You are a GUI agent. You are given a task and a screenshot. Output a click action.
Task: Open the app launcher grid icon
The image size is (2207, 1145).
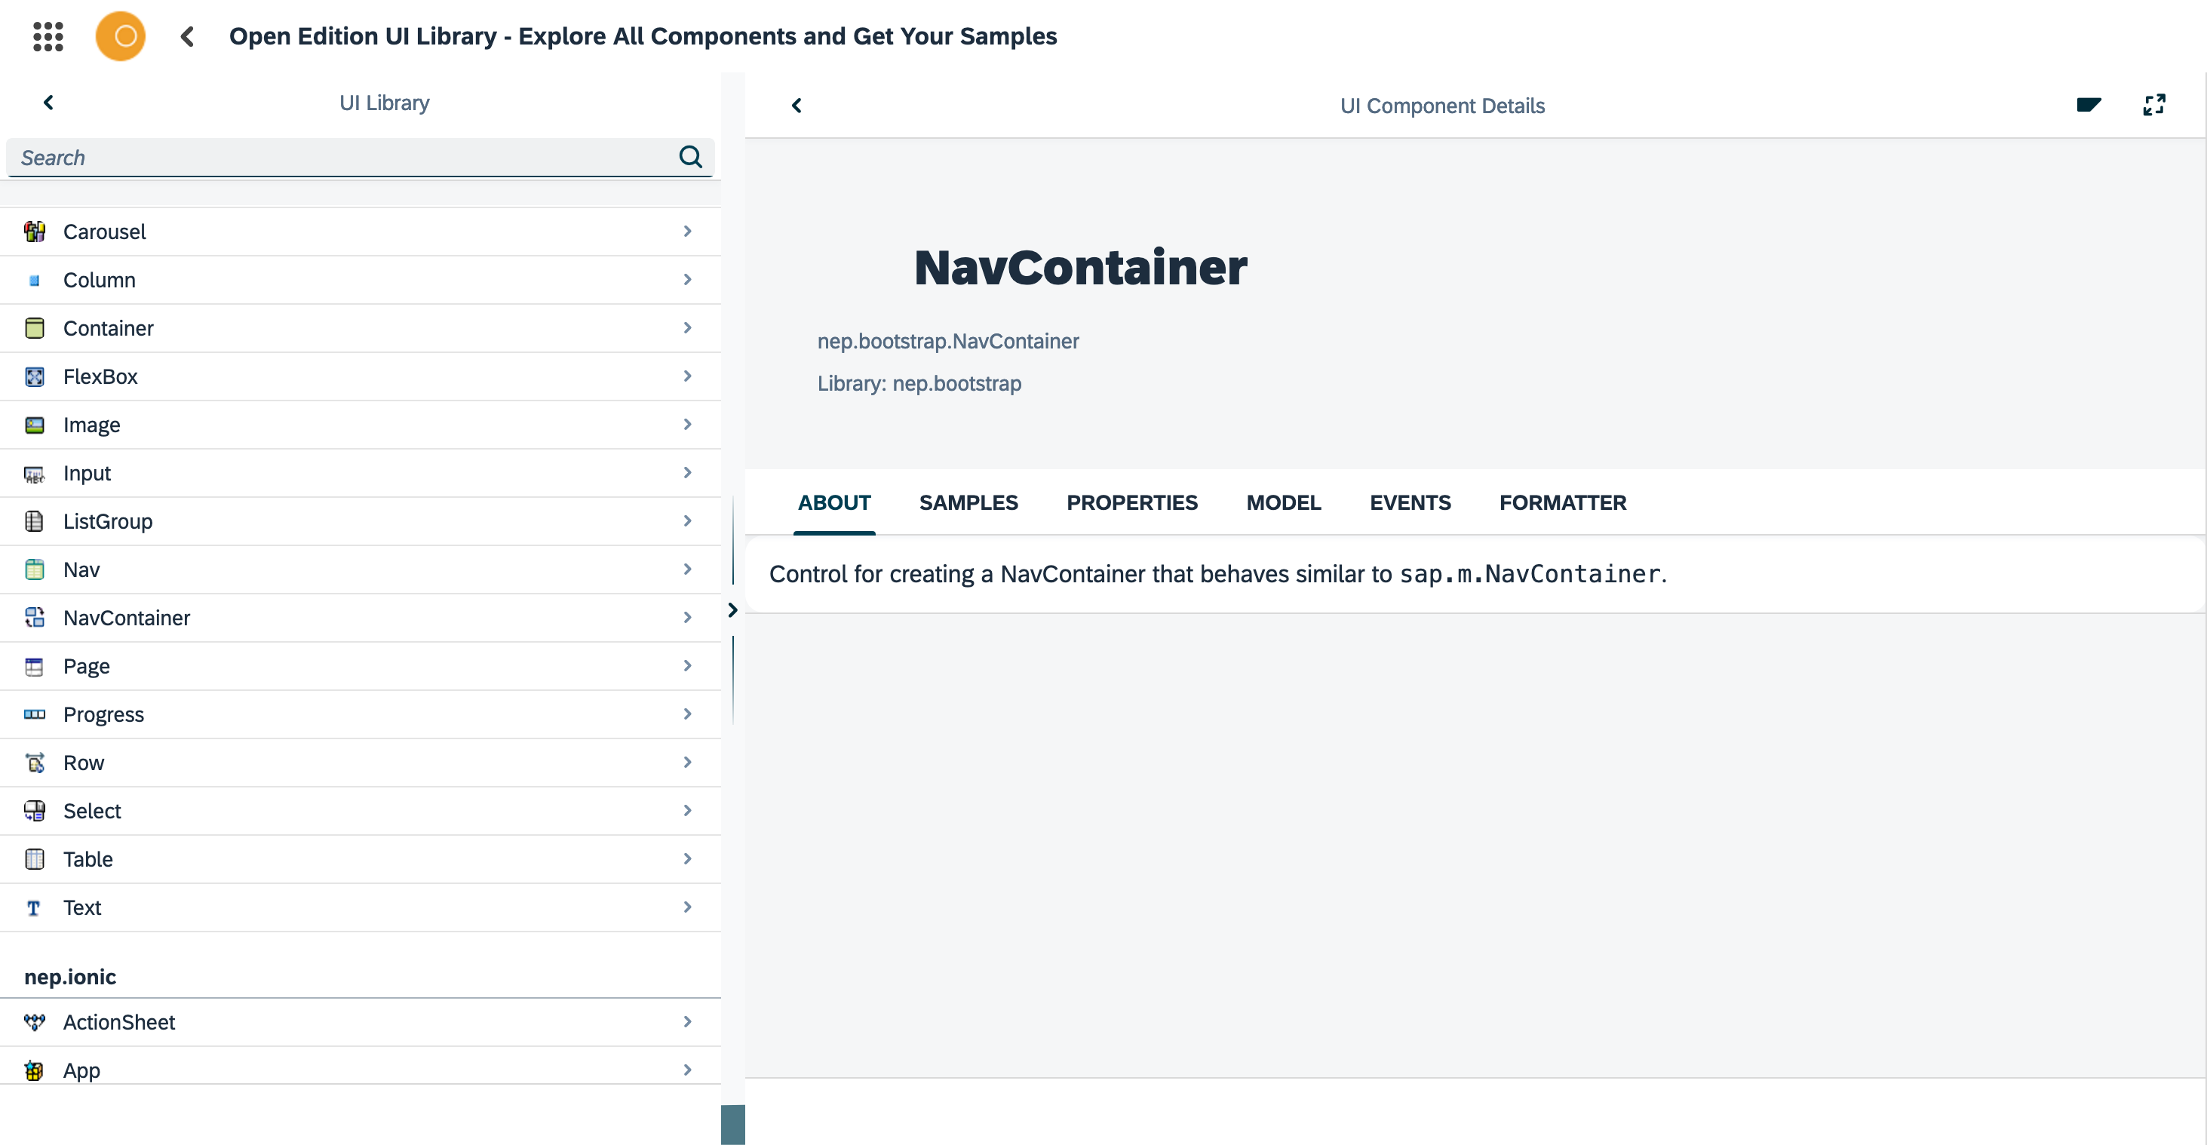coord(48,36)
